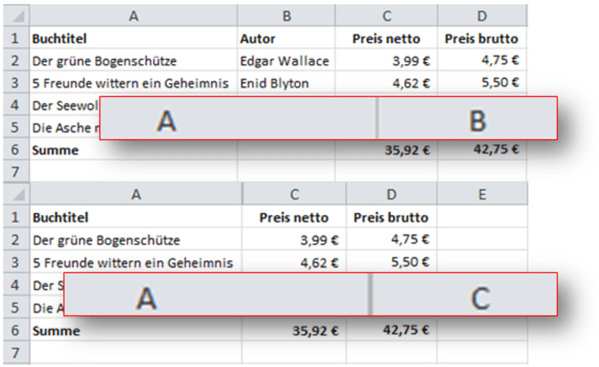Click the select-all corner of the lower table
Image resolution: width=599 pixels, height=367 pixels.
15,194
